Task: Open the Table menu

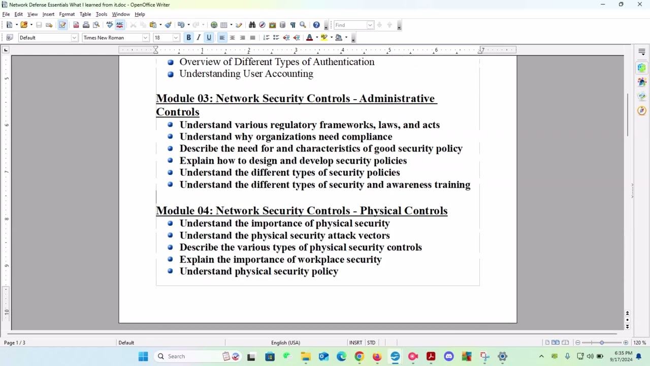Action: click(85, 14)
